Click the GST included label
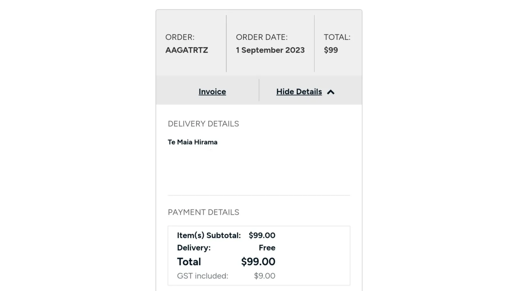Screen dimensions: 518x291 202,276
